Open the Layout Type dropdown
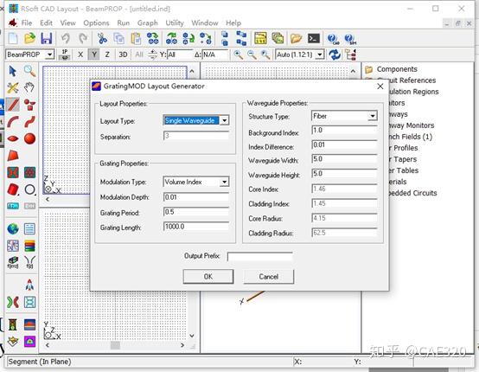This screenshot has width=479, height=372. [x=224, y=120]
